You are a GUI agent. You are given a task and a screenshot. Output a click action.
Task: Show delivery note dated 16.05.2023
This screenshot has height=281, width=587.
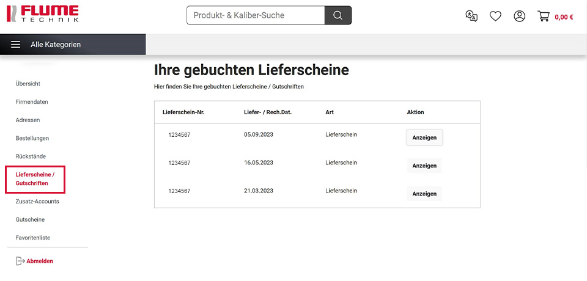click(424, 166)
